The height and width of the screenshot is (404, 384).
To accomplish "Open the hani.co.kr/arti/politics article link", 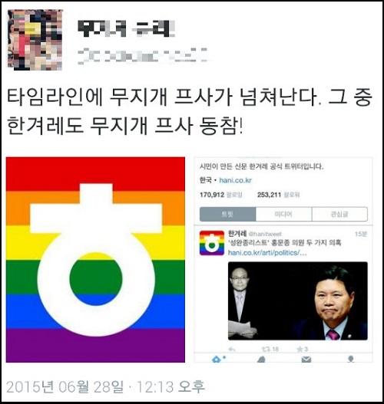I will coord(267,253).
